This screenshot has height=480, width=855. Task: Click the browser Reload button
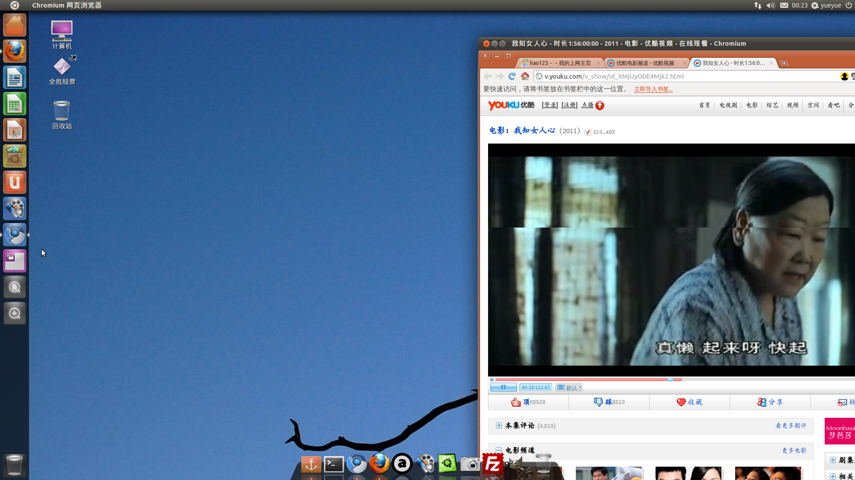coord(512,76)
